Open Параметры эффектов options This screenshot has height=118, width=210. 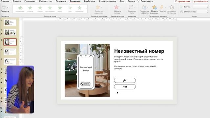144,10
